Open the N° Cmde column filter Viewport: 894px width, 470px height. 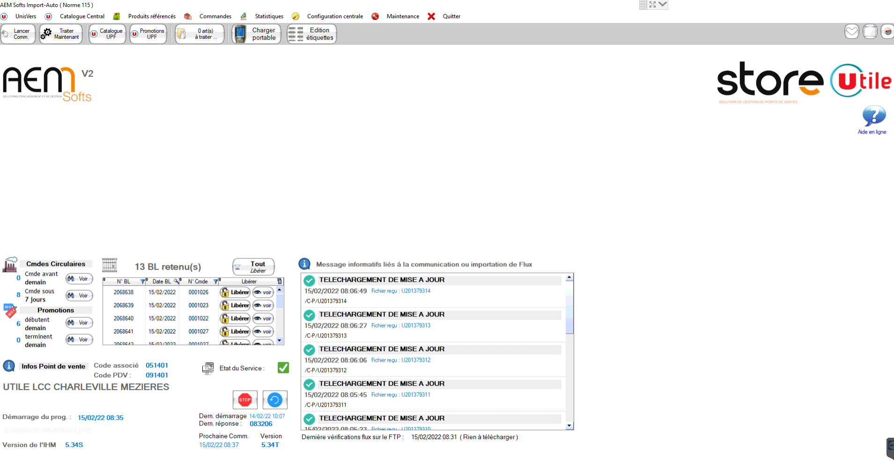pos(215,281)
